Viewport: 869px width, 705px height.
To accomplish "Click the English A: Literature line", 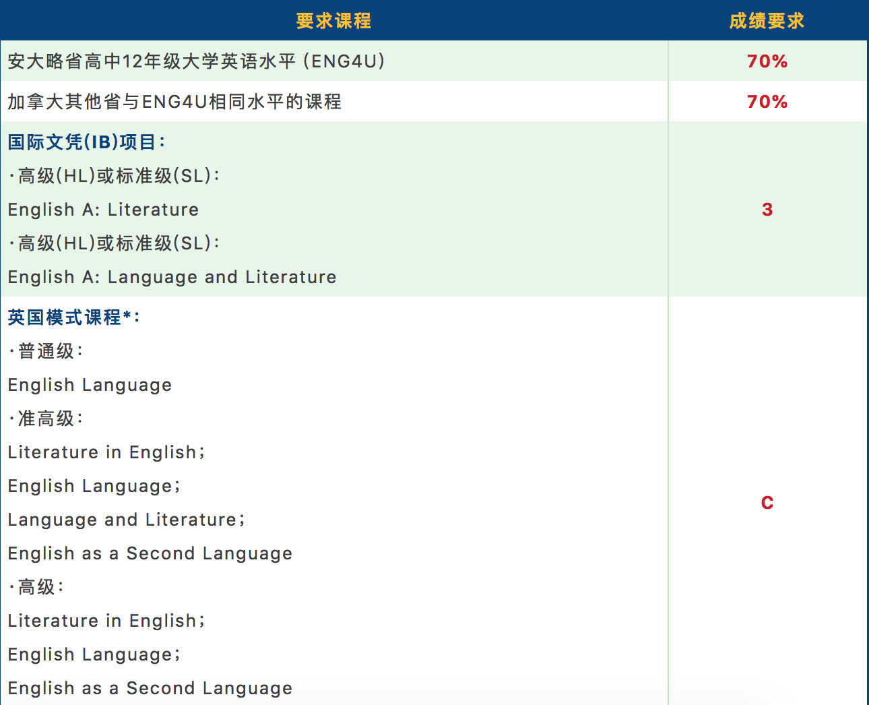I will (x=103, y=210).
